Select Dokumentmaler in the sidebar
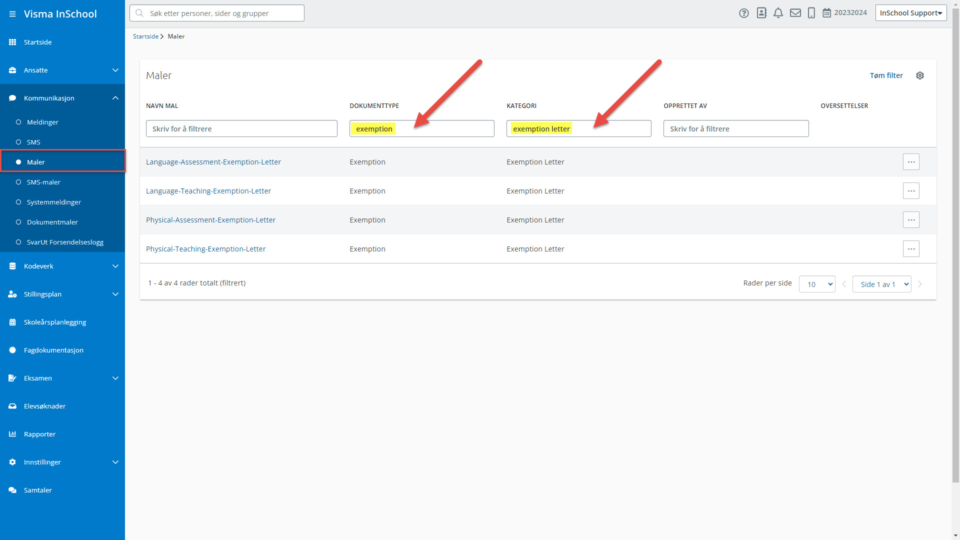This screenshot has width=960, height=540. point(52,222)
